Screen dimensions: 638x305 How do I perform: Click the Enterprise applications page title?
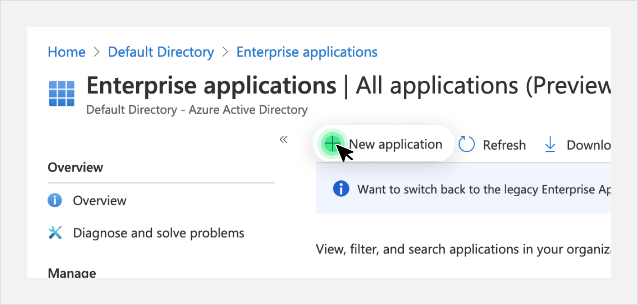[211, 85]
